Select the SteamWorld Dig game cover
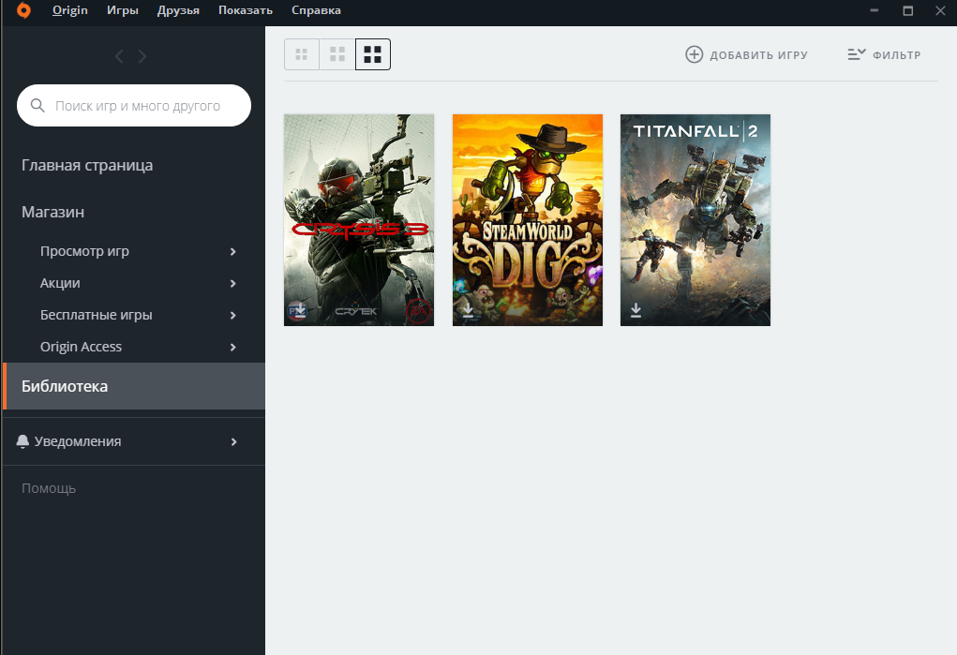Screen dimensions: 957x655 528,220
